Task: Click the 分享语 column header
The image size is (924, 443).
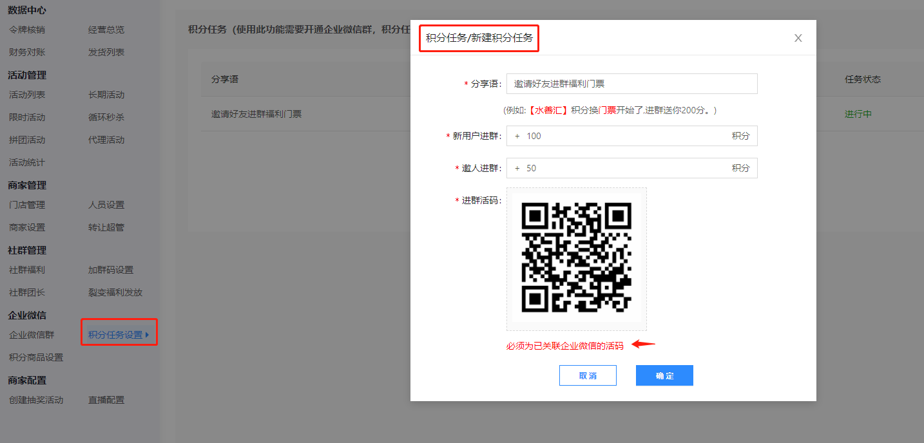Action: (x=225, y=79)
